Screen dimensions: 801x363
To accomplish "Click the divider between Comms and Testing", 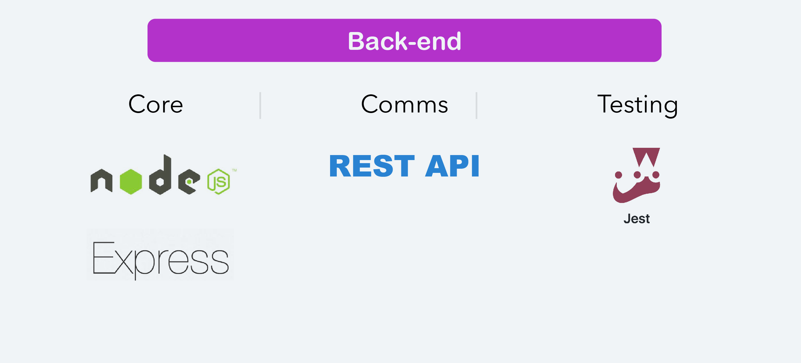I will (476, 105).
